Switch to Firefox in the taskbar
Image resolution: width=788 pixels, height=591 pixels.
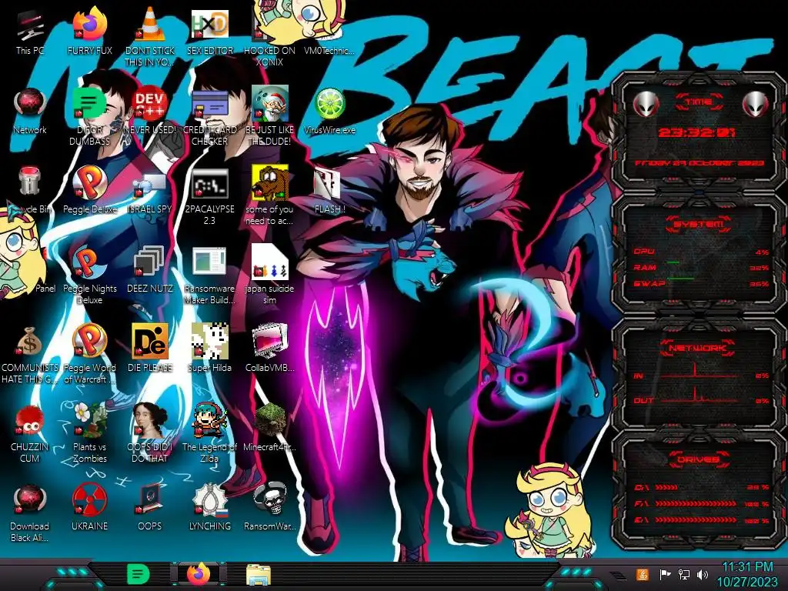(199, 574)
